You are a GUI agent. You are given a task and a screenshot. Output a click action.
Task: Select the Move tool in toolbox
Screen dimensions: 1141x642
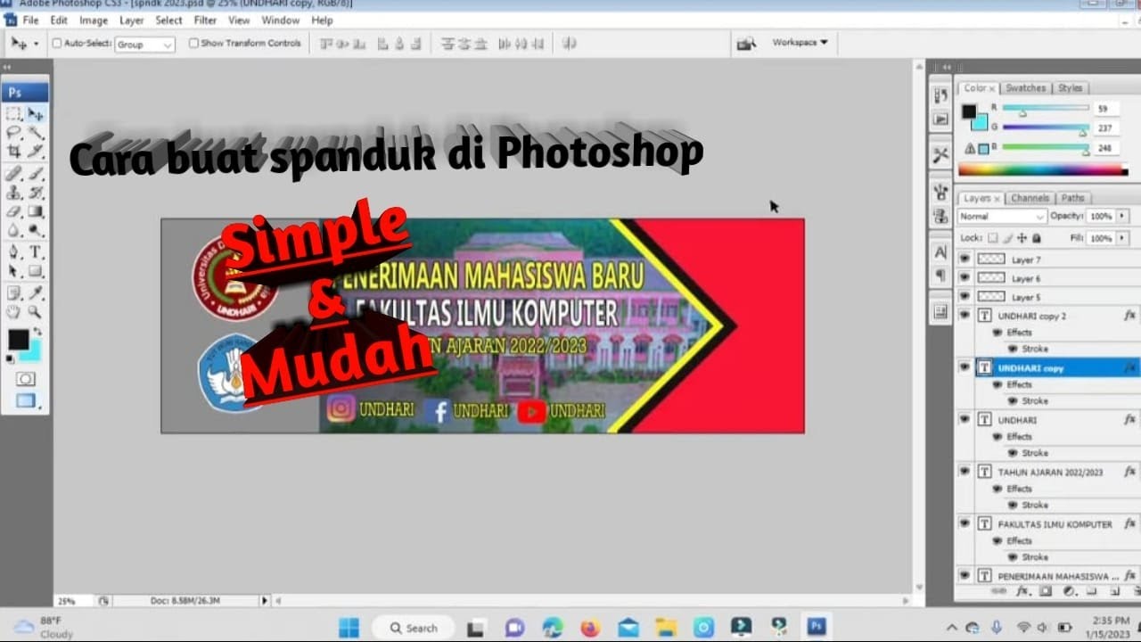(x=36, y=114)
